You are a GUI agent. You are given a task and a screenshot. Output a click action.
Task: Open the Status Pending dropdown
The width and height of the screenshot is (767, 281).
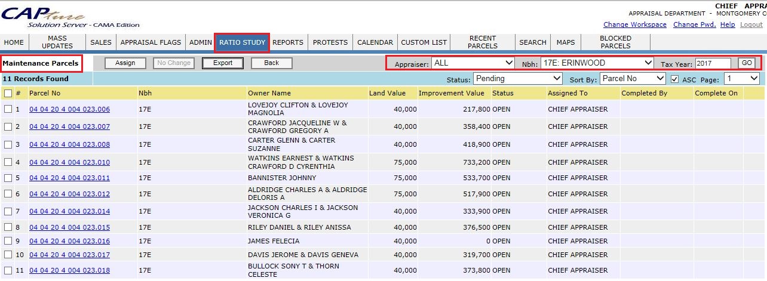click(x=517, y=79)
